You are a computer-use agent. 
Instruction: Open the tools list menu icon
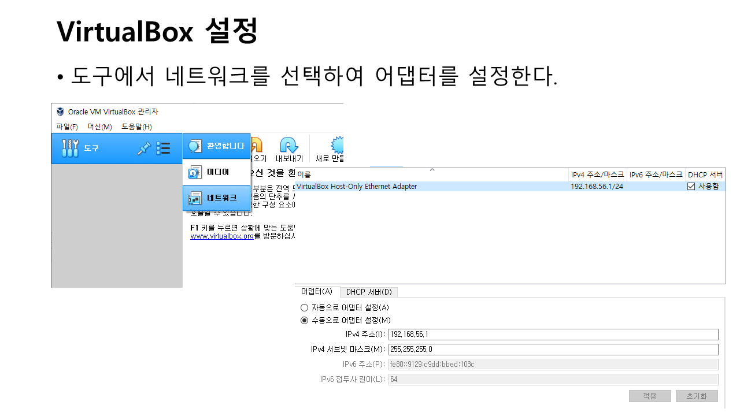coord(163,148)
